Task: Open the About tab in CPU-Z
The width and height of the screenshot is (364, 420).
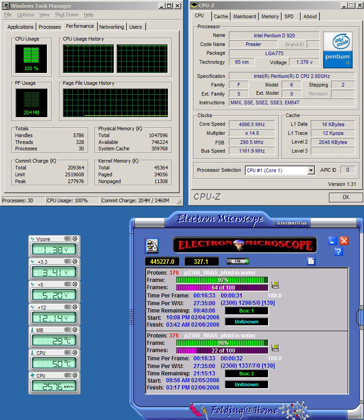Action: (310, 16)
